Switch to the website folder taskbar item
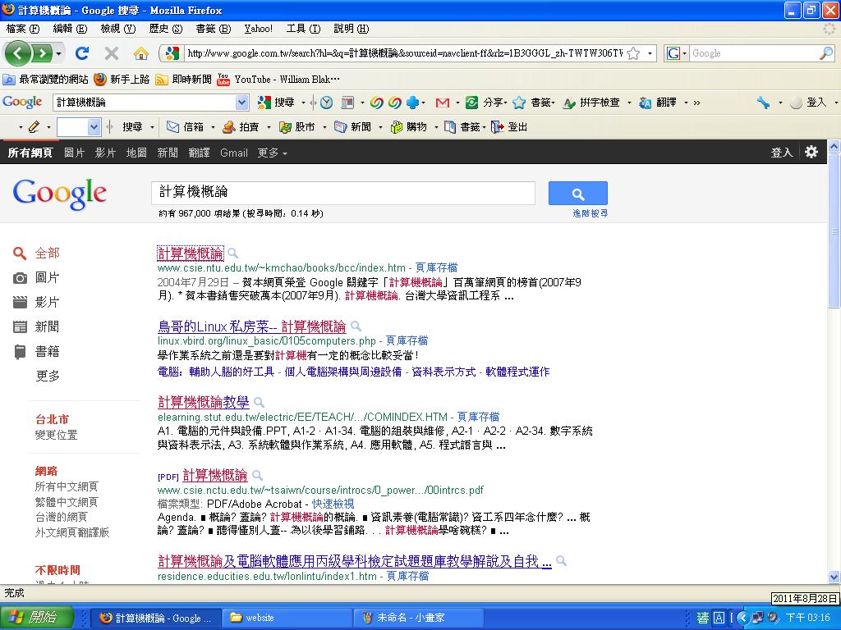The width and height of the screenshot is (841, 630). [288, 618]
